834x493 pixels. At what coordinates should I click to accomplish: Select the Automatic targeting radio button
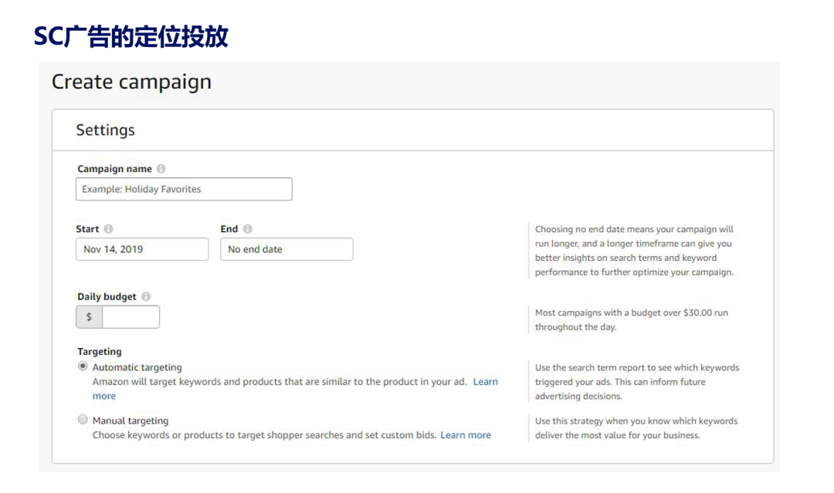coord(83,366)
